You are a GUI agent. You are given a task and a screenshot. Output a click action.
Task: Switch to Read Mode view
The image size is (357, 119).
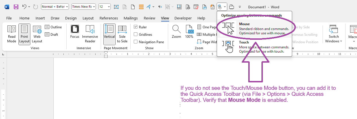click(x=12, y=34)
